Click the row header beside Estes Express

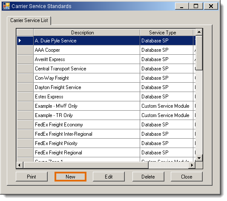point(25,97)
